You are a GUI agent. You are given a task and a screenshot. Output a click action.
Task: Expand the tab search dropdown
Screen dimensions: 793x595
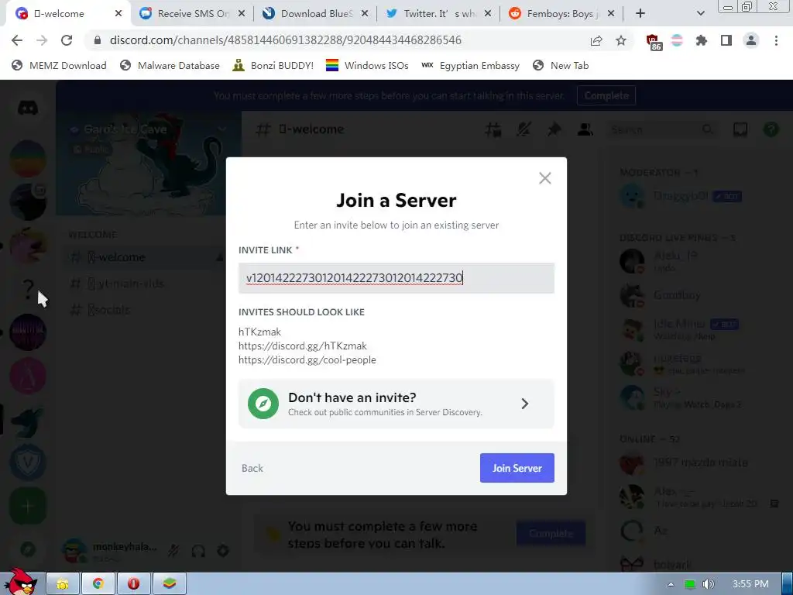tap(700, 14)
